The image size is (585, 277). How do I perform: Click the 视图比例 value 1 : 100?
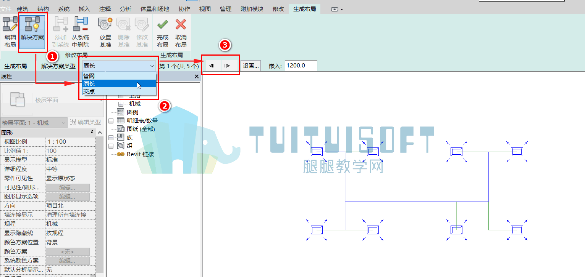tap(67, 142)
